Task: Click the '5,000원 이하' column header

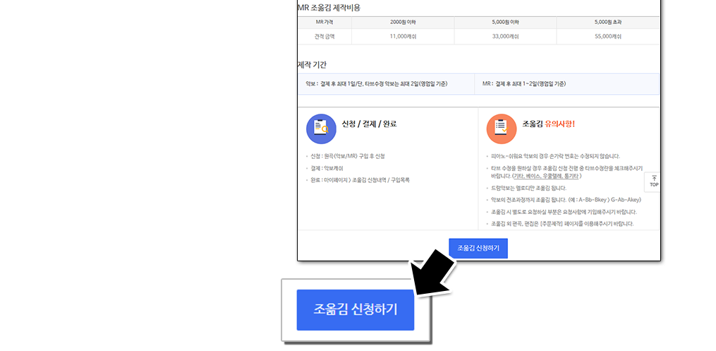Action: (x=505, y=23)
